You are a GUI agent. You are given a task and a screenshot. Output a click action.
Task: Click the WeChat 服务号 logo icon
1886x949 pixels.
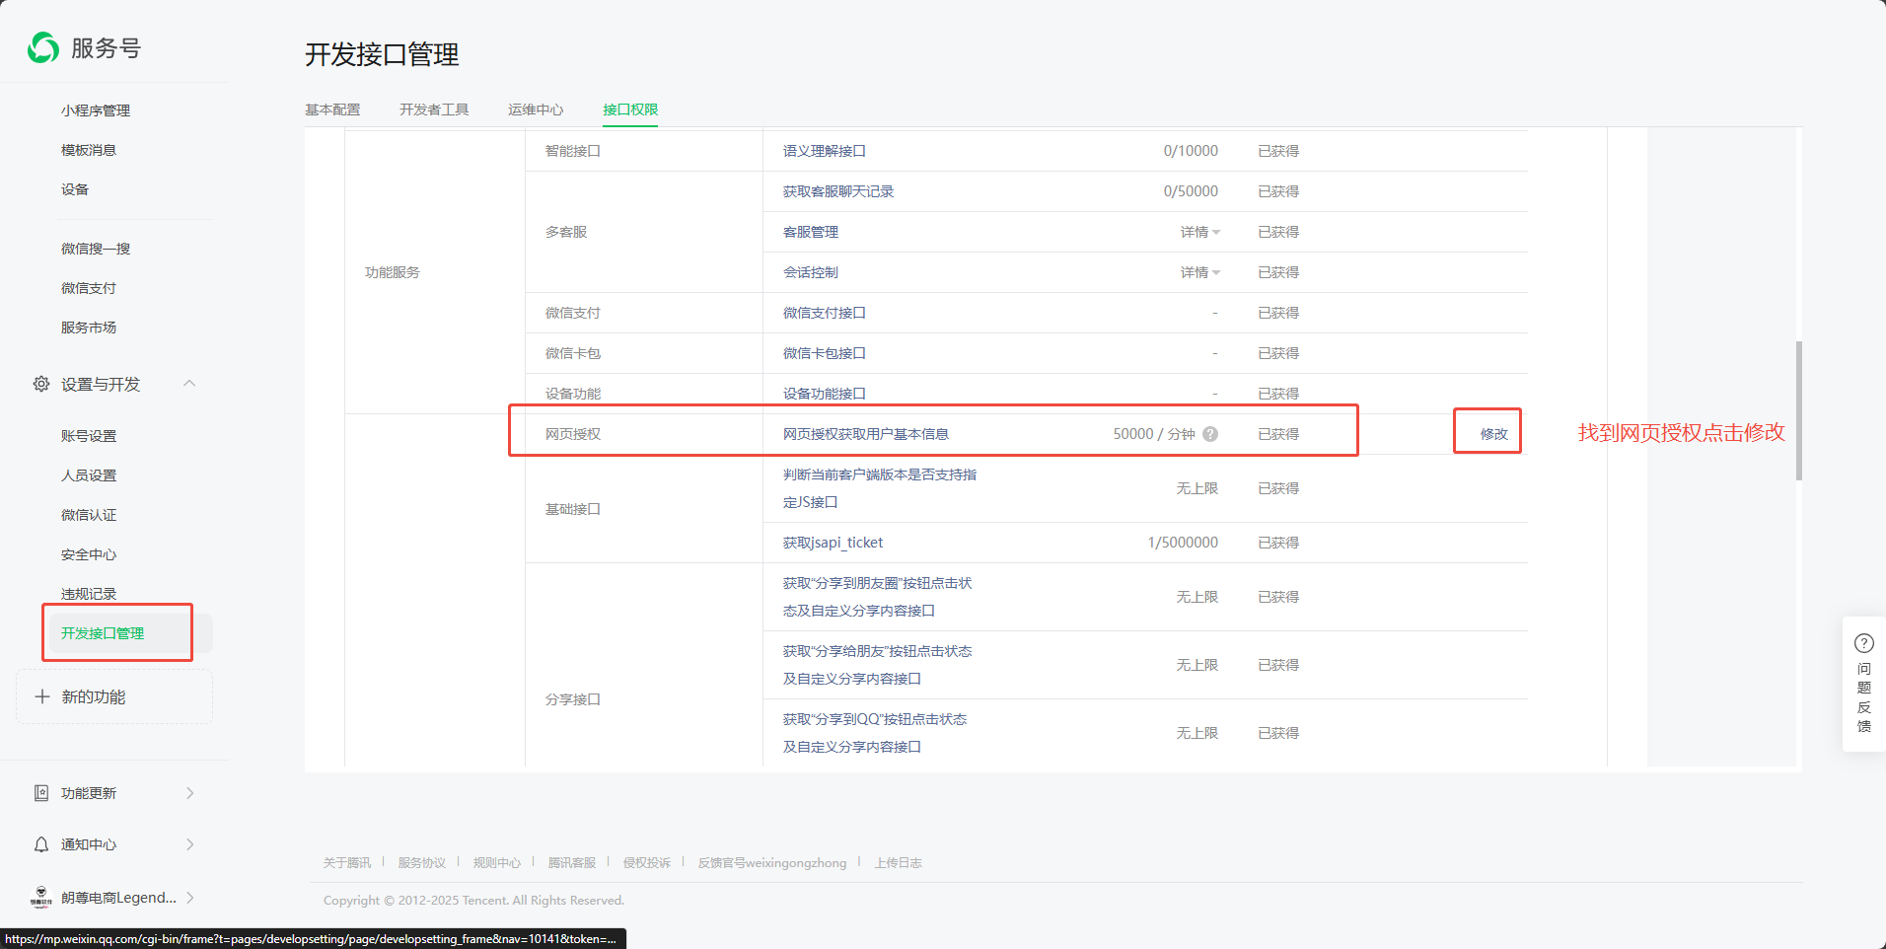[43, 47]
